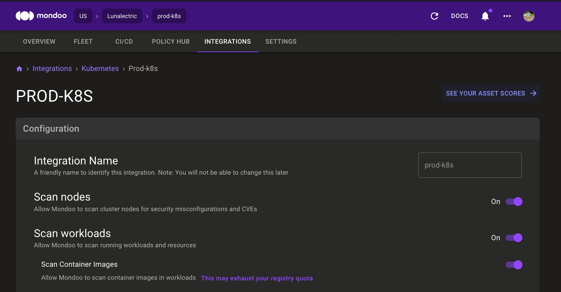This screenshot has height=292, width=561.
Task: Click the Integrations breadcrumb link
Action: pyautogui.click(x=52, y=69)
